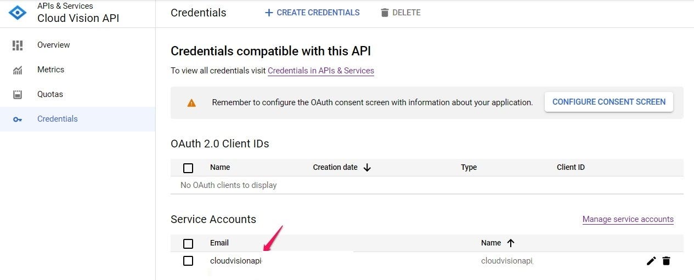
Task: Click the cloudvisionapi email address
Action: coord(236,261)
